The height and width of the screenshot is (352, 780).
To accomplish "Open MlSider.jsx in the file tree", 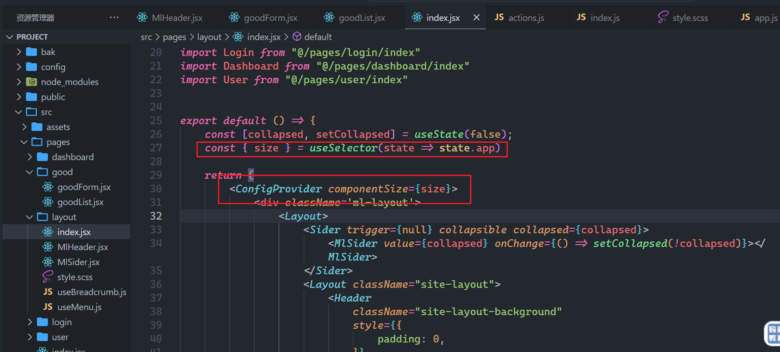I will tap(78, 262).
